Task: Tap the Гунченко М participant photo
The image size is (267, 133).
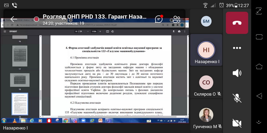Action: (206, 115)
